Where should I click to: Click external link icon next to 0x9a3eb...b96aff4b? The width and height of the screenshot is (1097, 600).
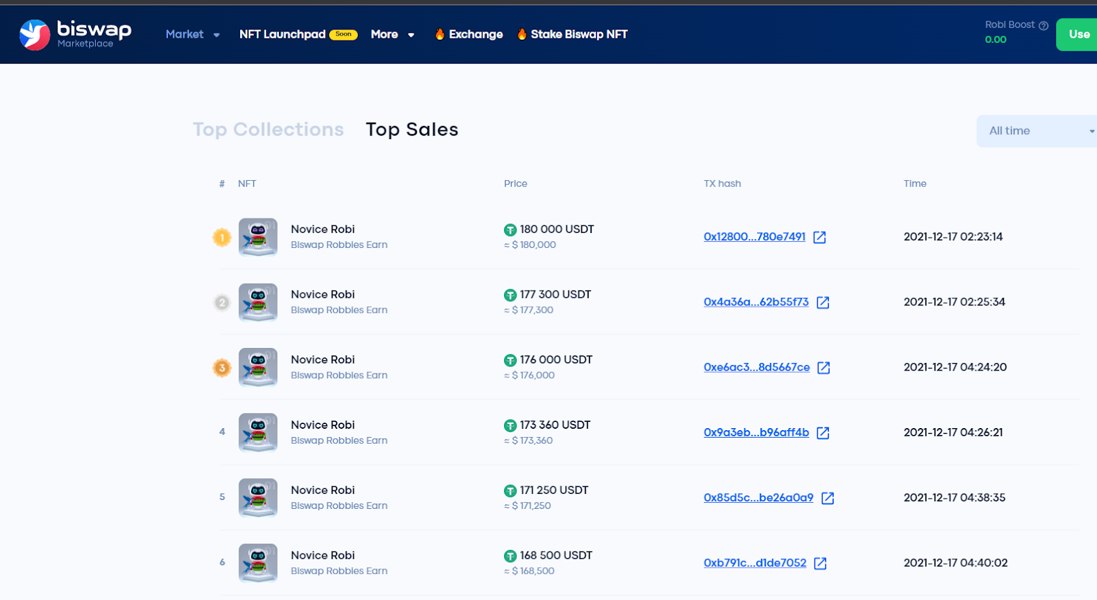tap(823, 433)
